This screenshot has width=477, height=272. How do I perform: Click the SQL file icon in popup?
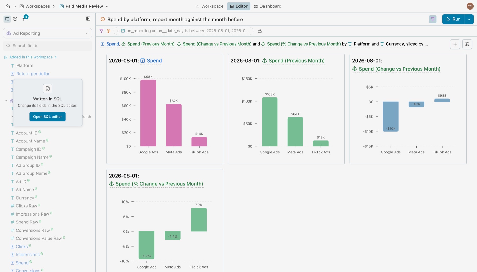point(48,89)
